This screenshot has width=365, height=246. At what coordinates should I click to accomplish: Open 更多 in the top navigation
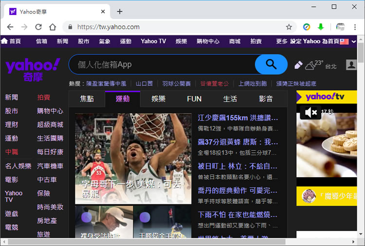(x=282, y=41)
